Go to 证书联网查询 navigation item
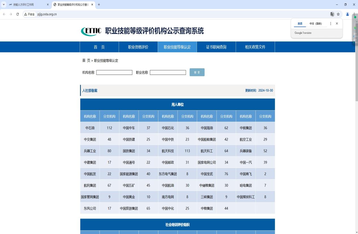Screen dimensions: 358x234 216,47
